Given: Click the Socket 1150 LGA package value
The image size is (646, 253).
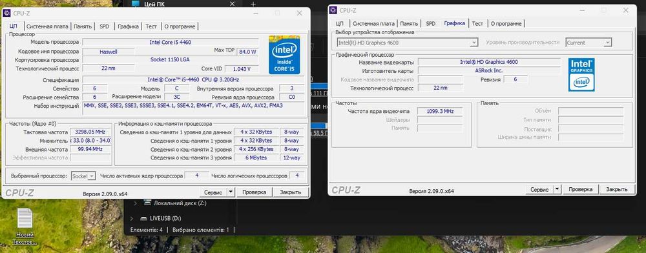Looking at the screenshot, I should [x=171, y=59].
